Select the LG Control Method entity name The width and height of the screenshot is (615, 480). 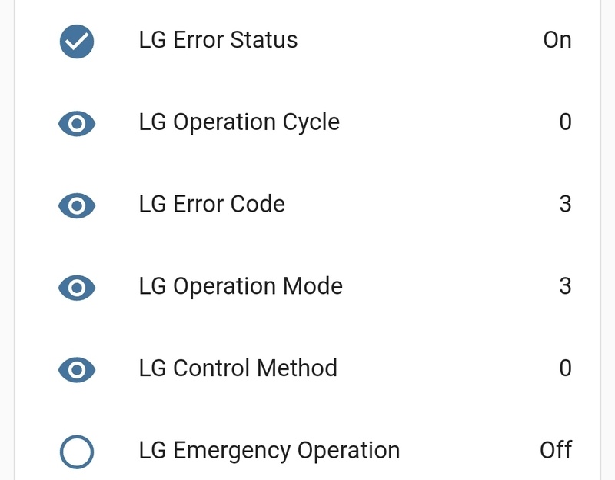238,368
